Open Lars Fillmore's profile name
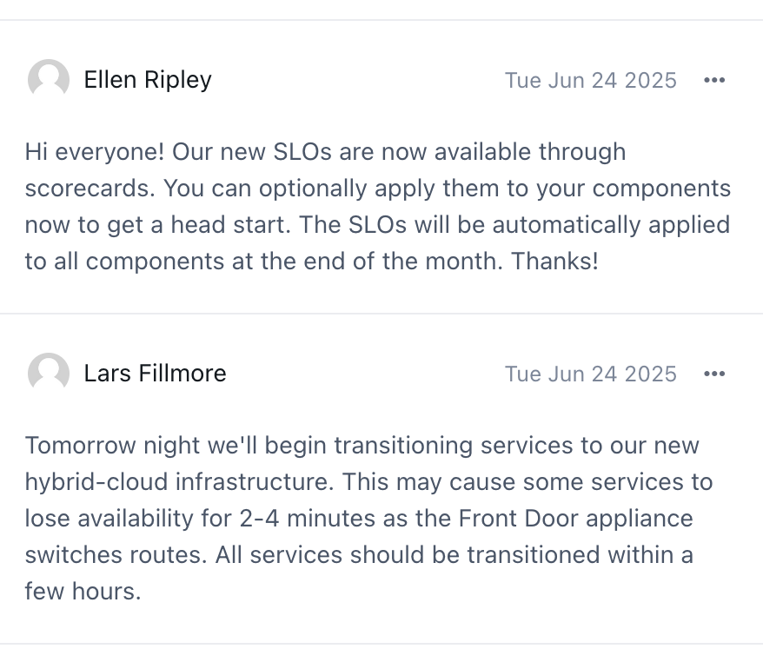The image size is (763, 662). pyautogui.click(x=156, y=374)
